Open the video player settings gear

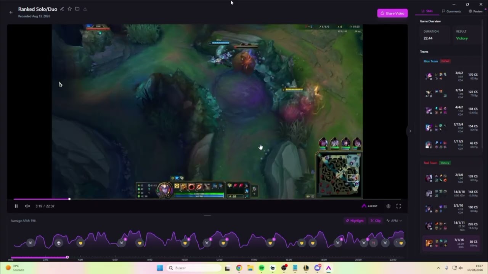388,206
